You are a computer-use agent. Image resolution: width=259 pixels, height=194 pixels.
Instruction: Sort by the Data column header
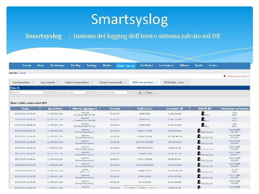[25, 108]
